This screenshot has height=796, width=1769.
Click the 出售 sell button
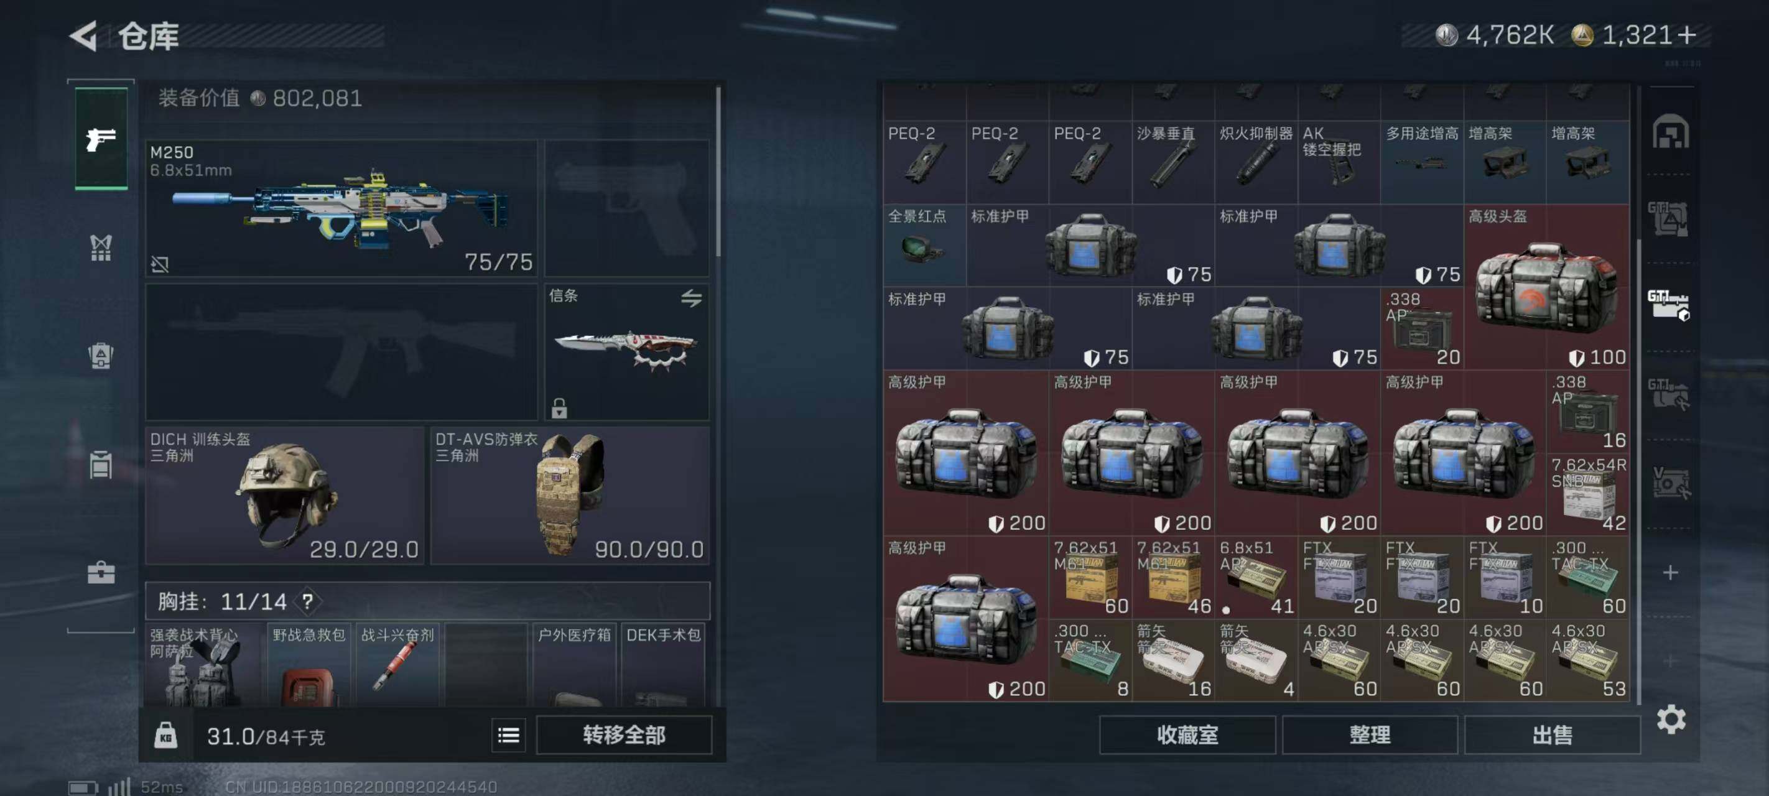1552,736
